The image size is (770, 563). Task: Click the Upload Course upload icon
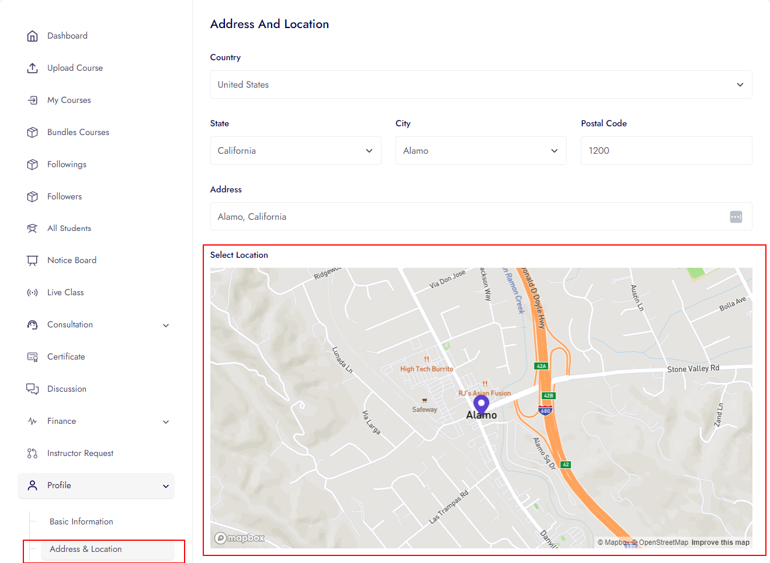[33, 68]
